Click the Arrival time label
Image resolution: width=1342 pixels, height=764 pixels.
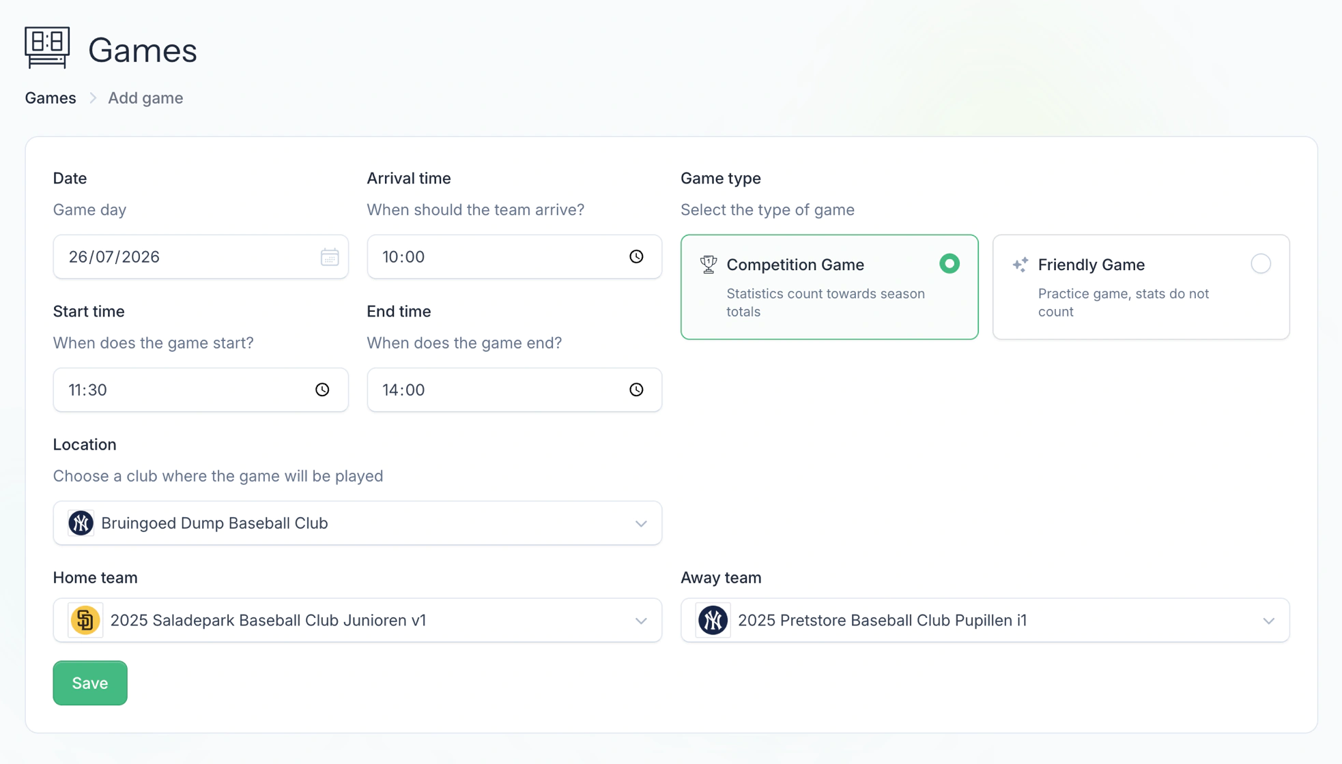click(x=409, y=178)
